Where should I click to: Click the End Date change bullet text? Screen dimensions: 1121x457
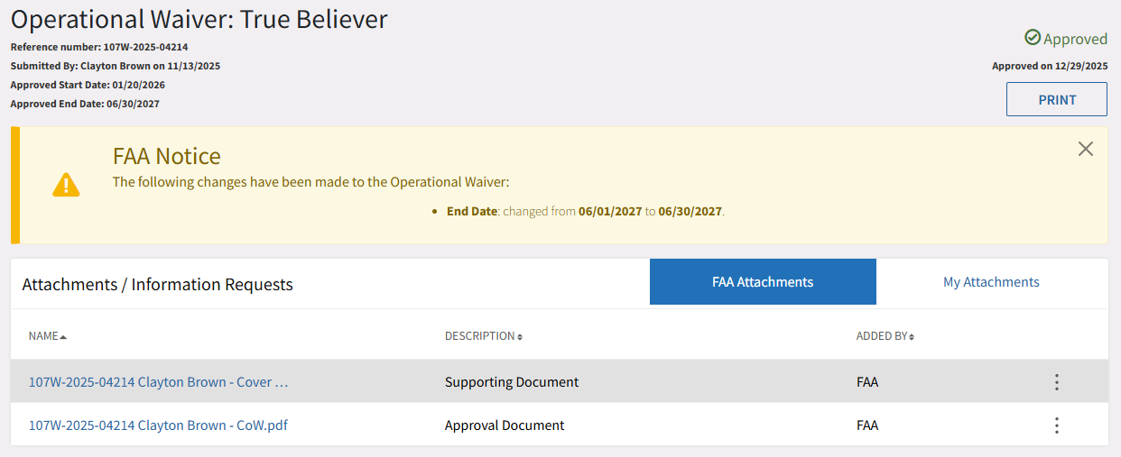(585, 212)
